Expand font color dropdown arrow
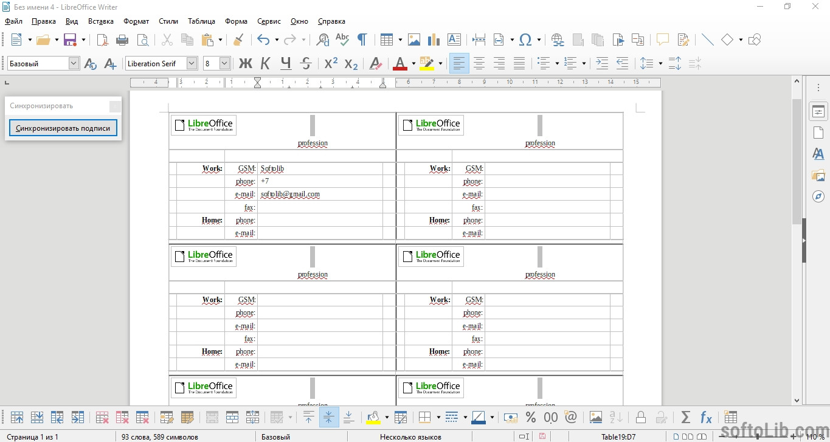830x442 pixels. [x=413, y=63]
